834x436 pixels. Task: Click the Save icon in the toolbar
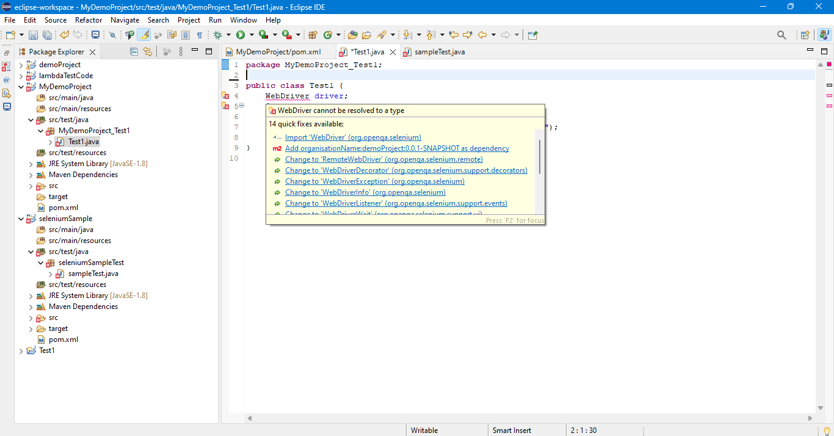[33, 35]
